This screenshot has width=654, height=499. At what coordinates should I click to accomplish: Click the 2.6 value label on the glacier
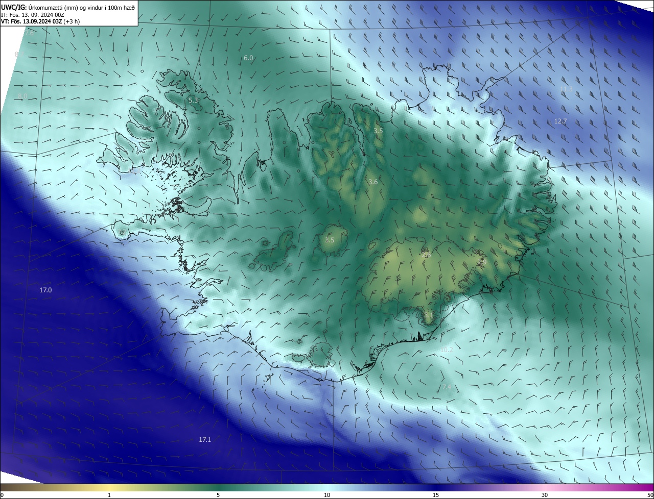click(426, 255)
